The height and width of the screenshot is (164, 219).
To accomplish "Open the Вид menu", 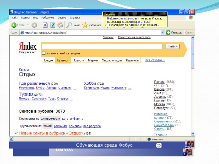I will coord(36,18).
